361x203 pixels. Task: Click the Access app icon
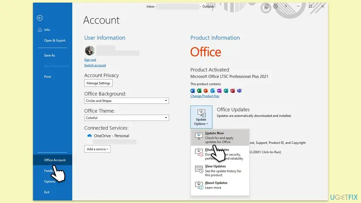232,91
